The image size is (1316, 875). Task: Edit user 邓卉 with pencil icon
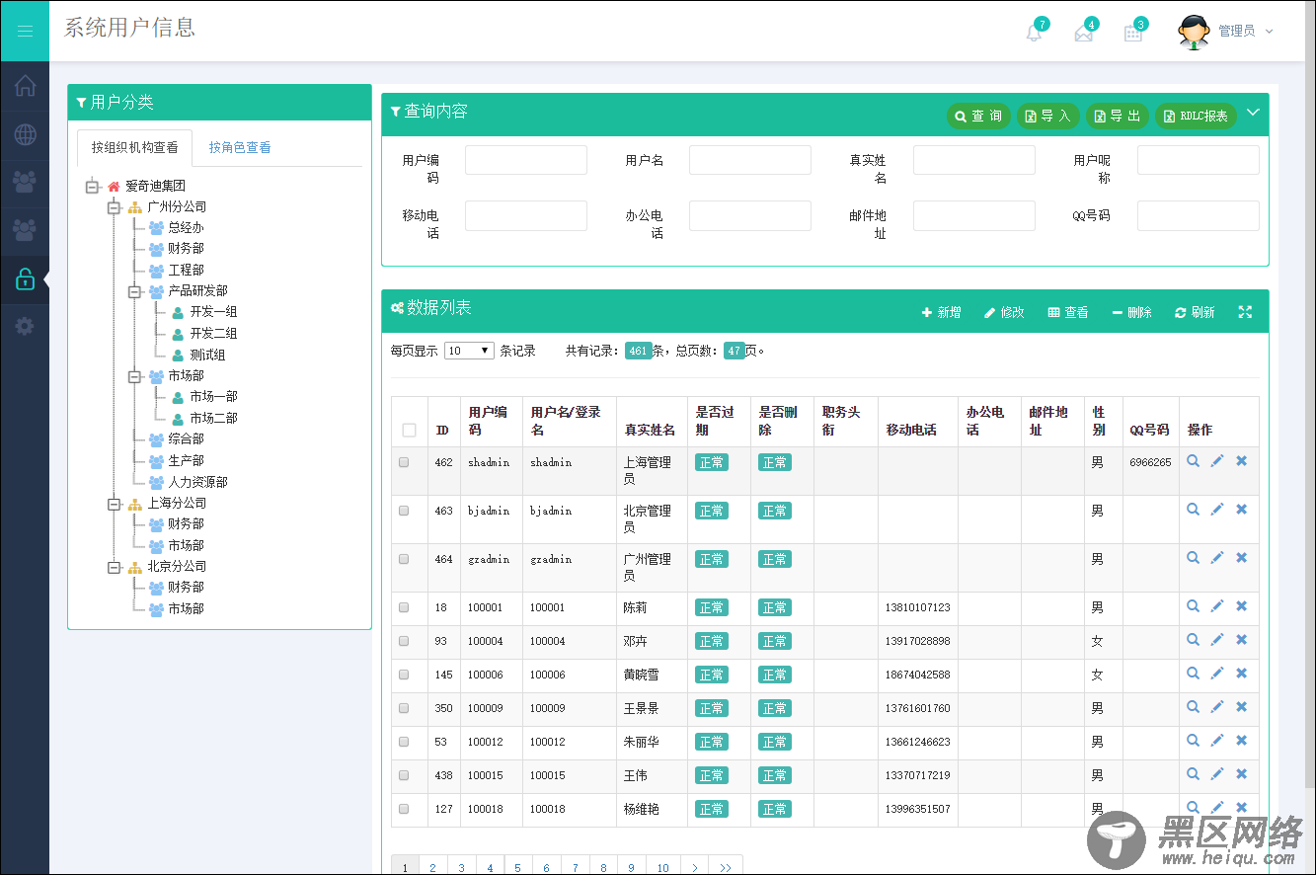(1217, 640)
